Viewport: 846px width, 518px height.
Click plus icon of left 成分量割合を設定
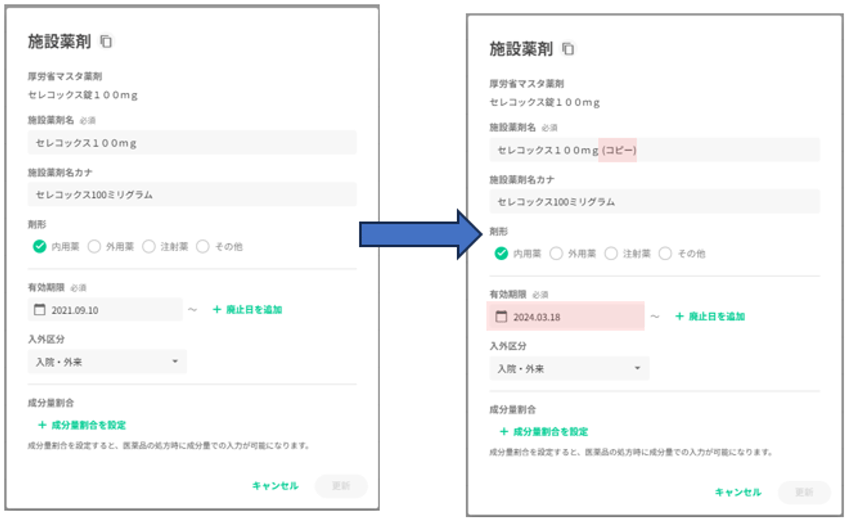[x=42, y=425]
